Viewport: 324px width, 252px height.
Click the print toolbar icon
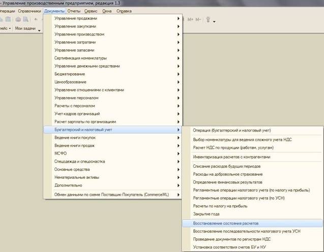click(x=18, y=19)
